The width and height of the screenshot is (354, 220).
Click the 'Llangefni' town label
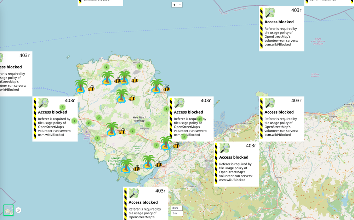[x=144, y=129]
